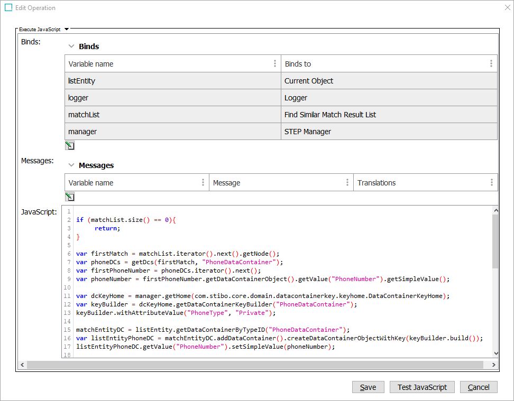
Task: Open Binds to column options menu
Action: coord(491,64)
